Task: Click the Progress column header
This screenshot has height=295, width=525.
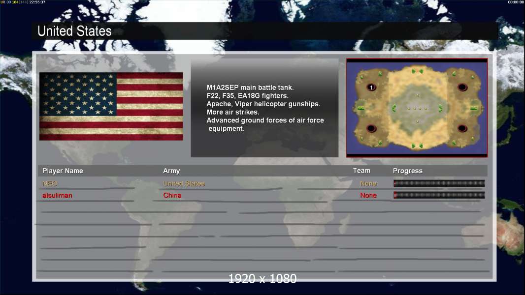Action: 407,171
